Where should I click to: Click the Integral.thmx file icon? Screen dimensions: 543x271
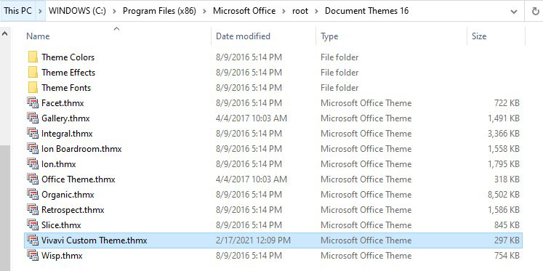(33, 133)
